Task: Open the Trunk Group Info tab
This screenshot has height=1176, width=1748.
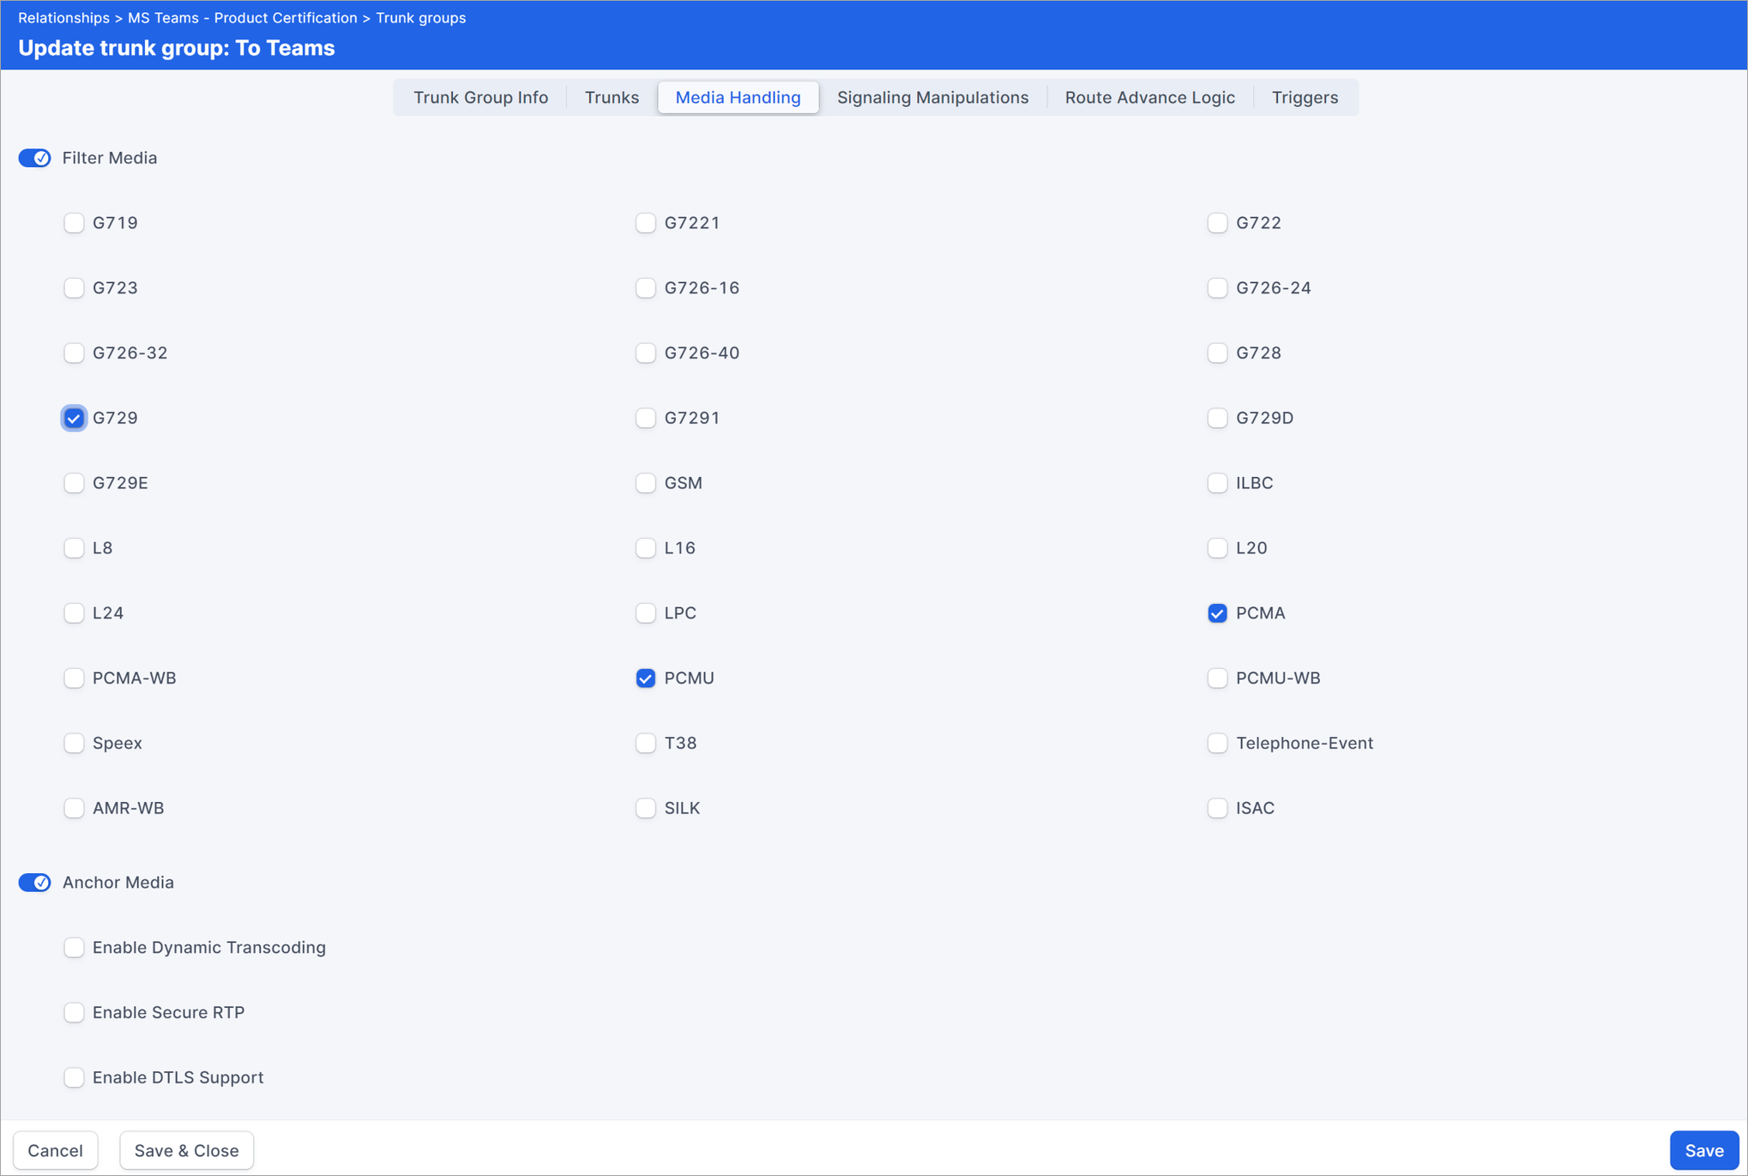Action: click(480, 97)
